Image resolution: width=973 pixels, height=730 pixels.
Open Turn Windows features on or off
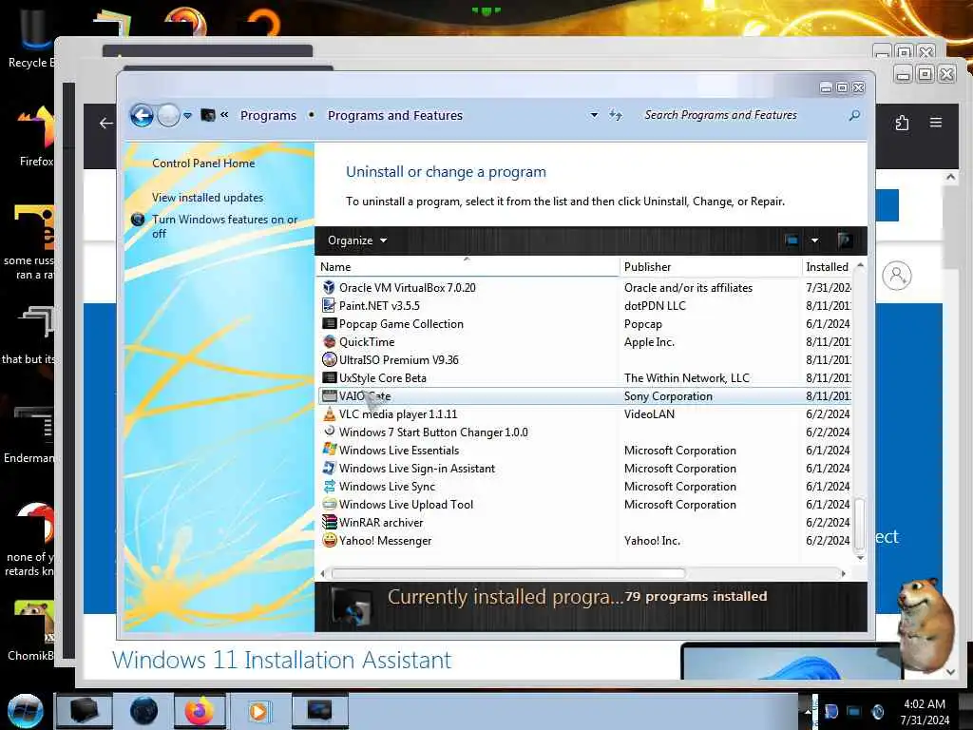tap(224, 226)
